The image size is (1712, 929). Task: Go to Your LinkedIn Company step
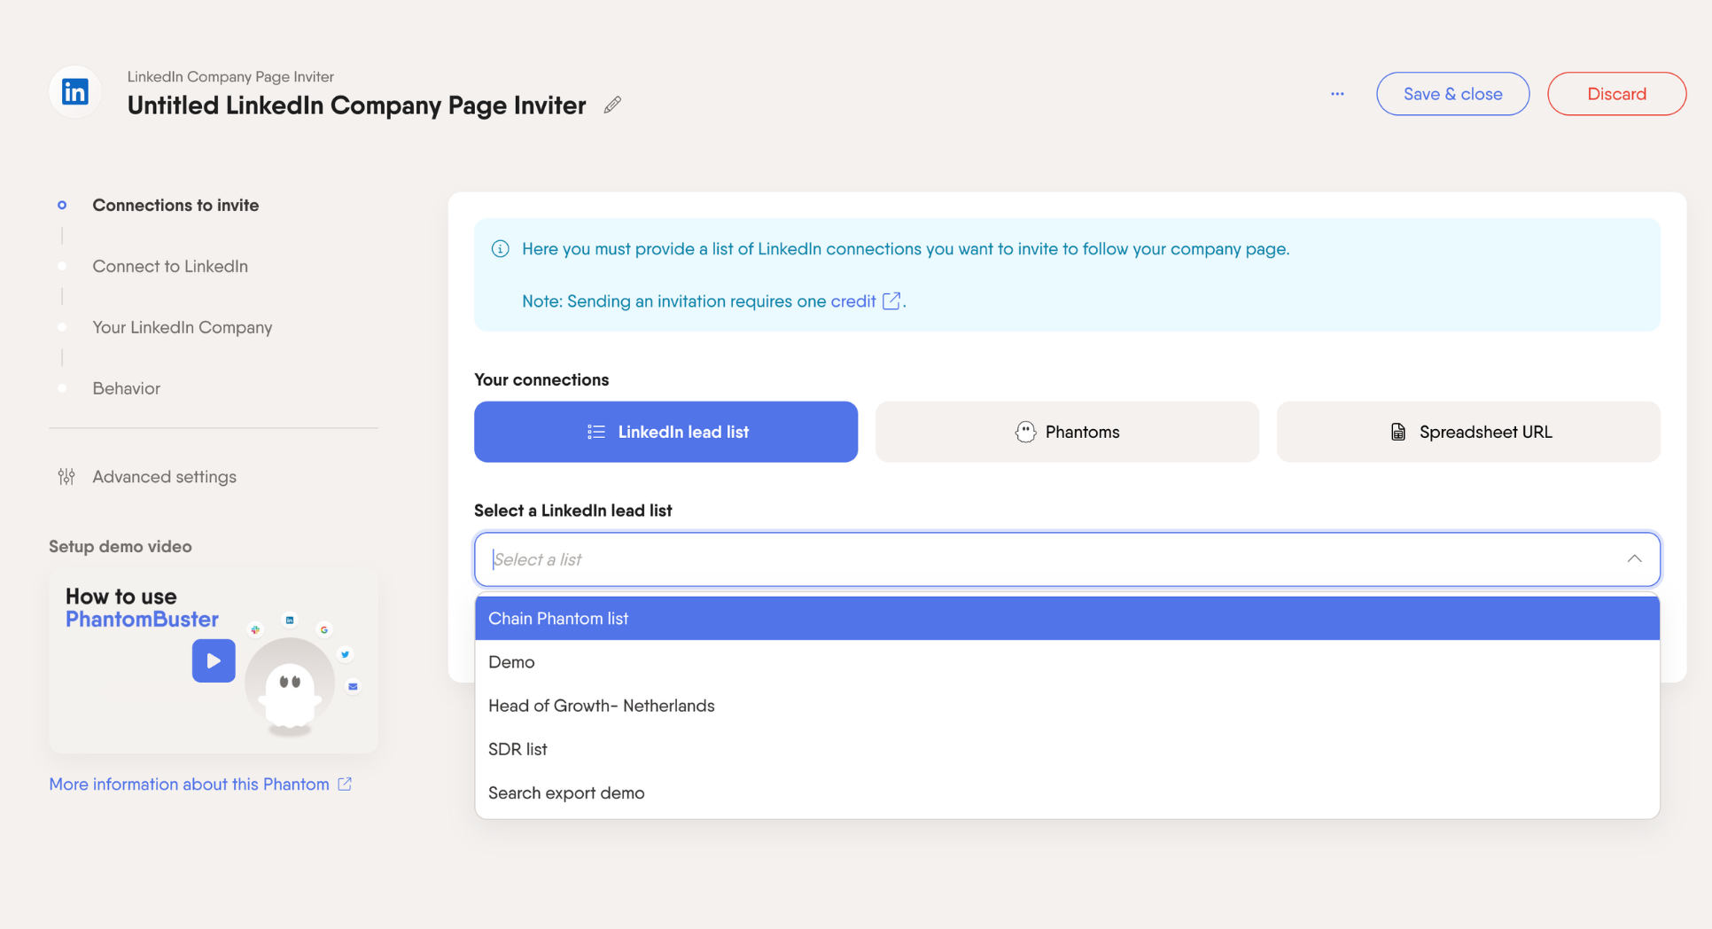coord(183,328)
